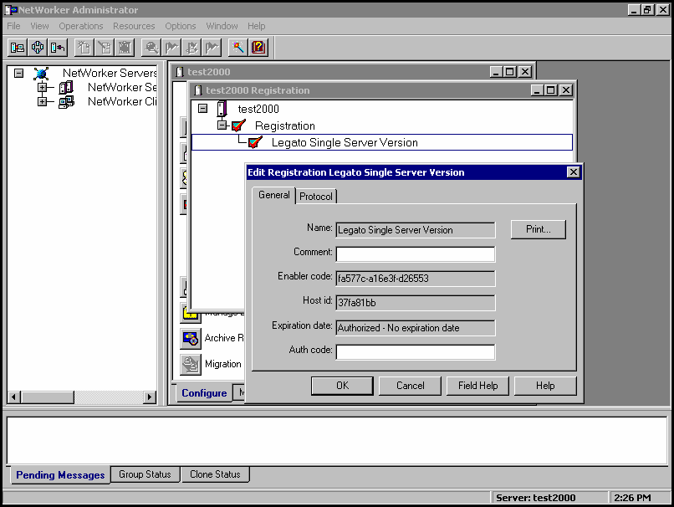Select the Pending Messages tab
The image size is (674, 507).
(x=60, y=475)
